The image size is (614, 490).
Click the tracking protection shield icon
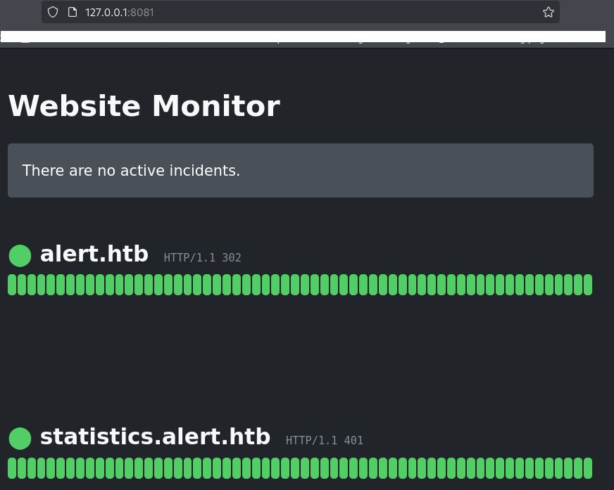[x=53, y=12]
